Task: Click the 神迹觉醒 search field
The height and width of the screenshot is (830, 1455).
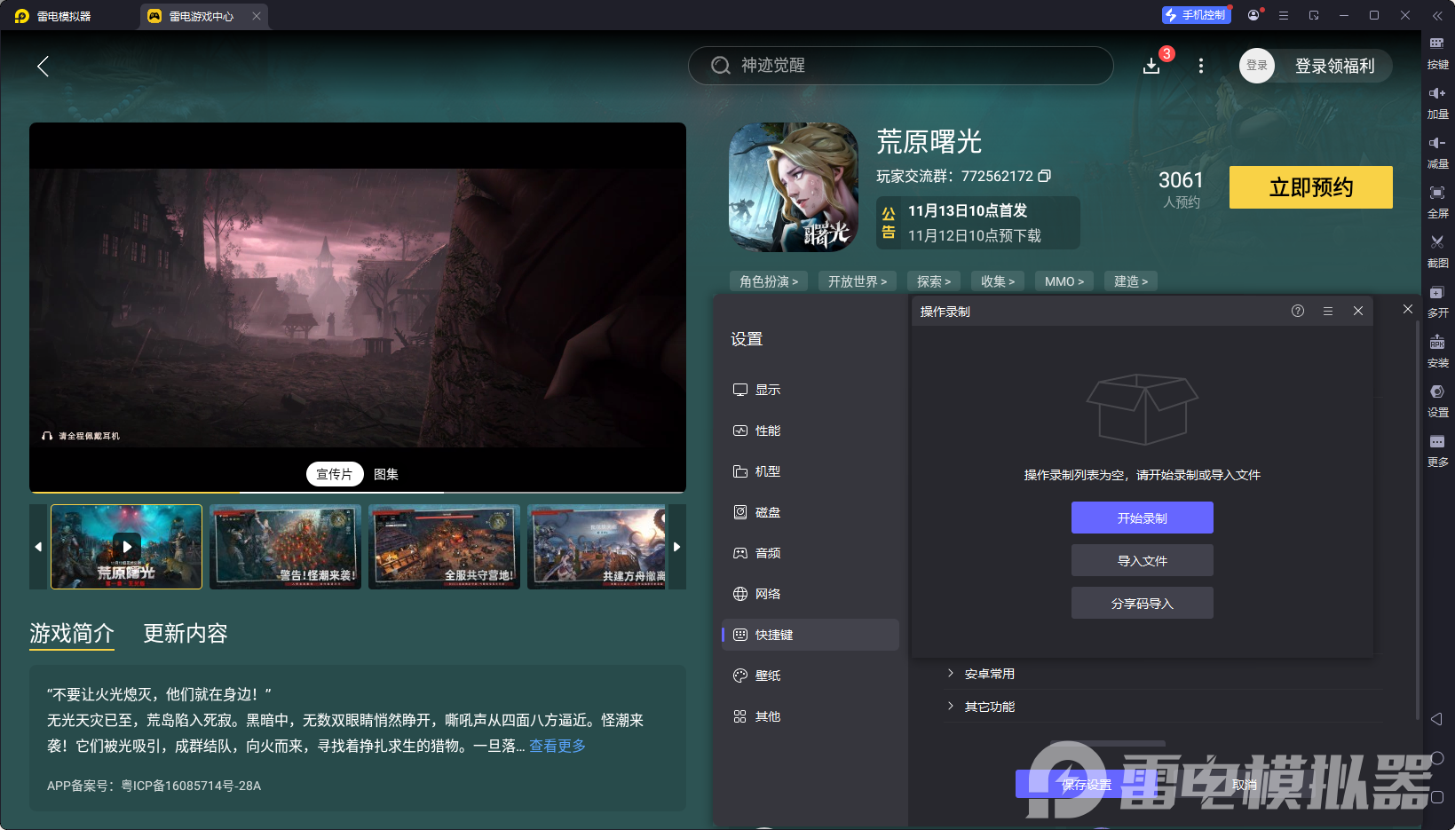Action: [x=900, y=66]
